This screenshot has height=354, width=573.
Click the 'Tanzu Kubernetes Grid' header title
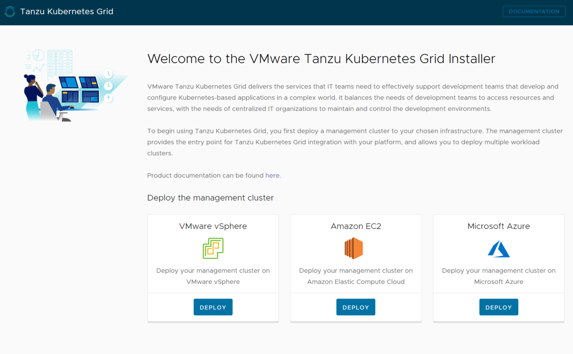pyautogui.click(x=67, y=11)
